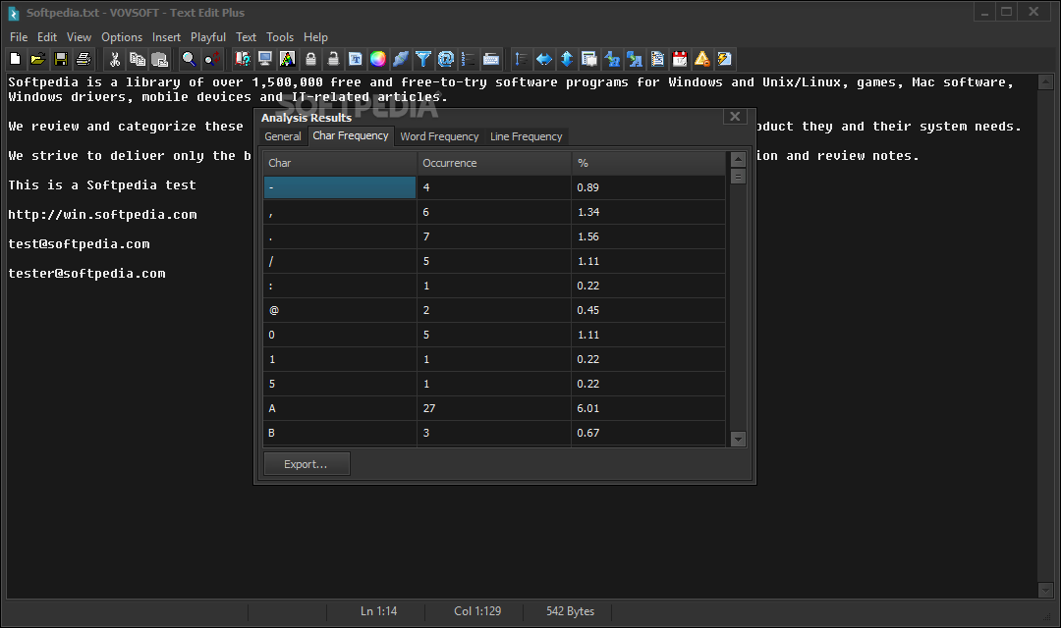Open Find with magnifying glass icon
Image resolution: width=1061 pixels, height=628 pixels.
click(189, 59)
